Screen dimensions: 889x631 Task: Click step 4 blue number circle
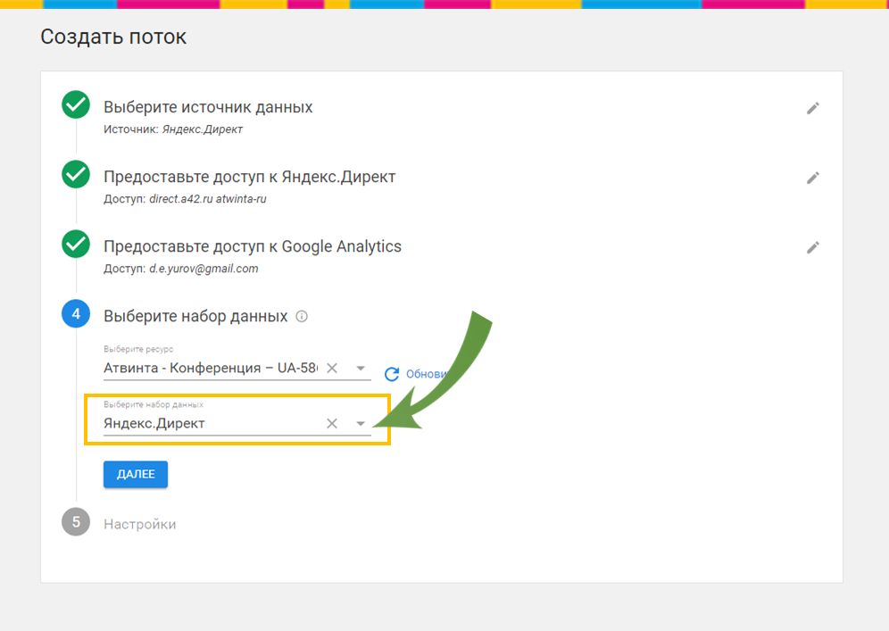pos(76,313)
